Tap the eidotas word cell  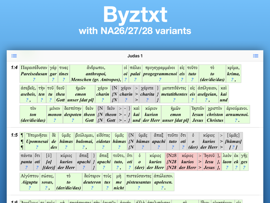click(x=103, y=141)
